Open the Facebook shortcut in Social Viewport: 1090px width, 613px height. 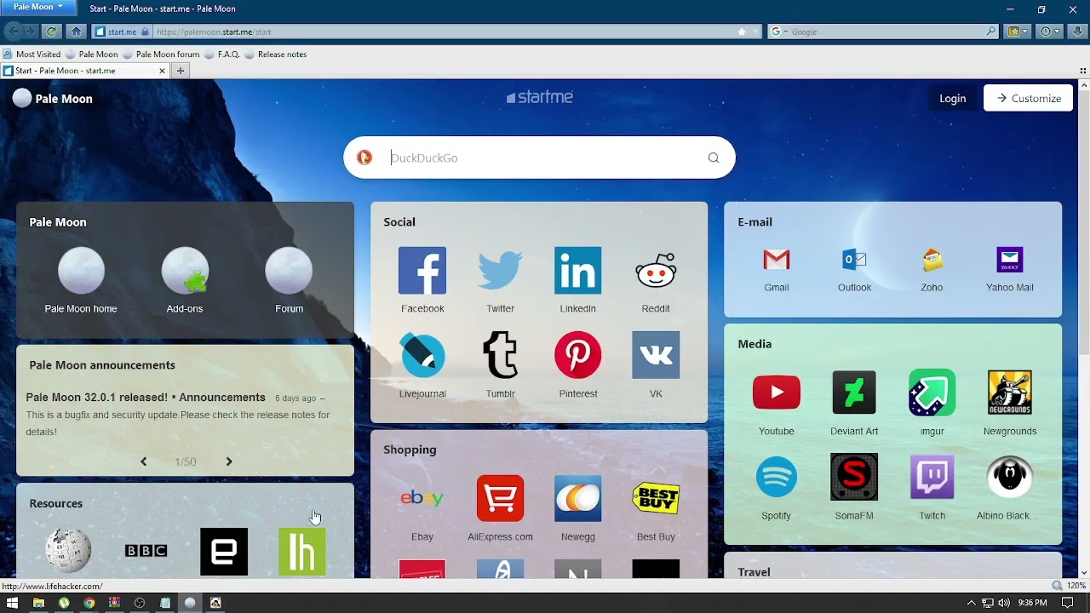pos(422,271)
